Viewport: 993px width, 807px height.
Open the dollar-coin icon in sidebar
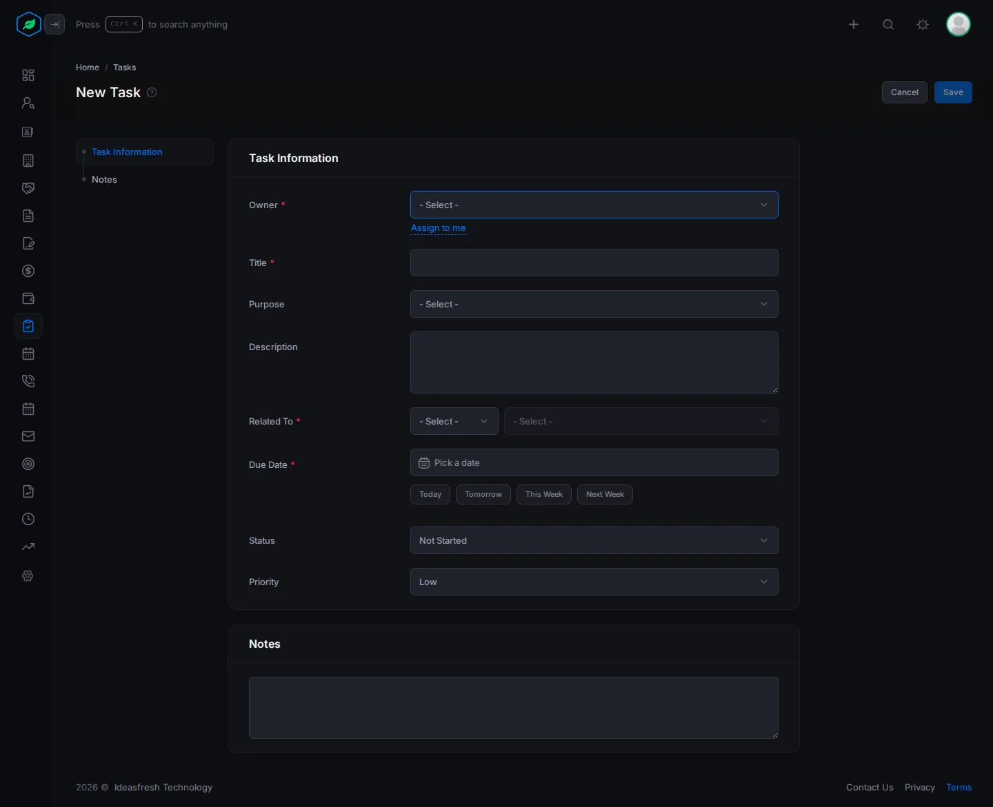tap(28, 271)
